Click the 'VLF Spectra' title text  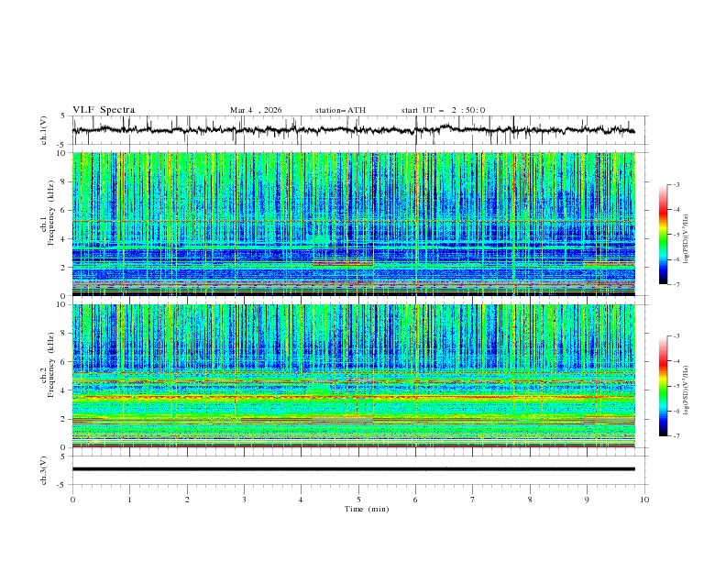point(104,110)
